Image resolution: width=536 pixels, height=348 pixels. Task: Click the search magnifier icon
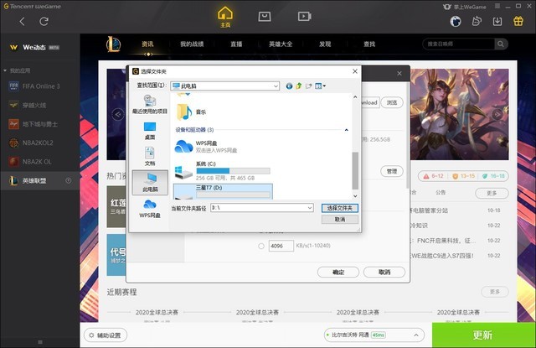tap(501, 44)
